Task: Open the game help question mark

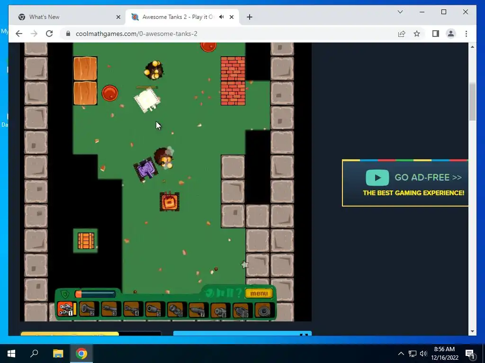Action: pos(239,293)
